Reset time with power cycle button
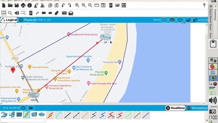This screenshot has width=218, height=123. [23, 108]
